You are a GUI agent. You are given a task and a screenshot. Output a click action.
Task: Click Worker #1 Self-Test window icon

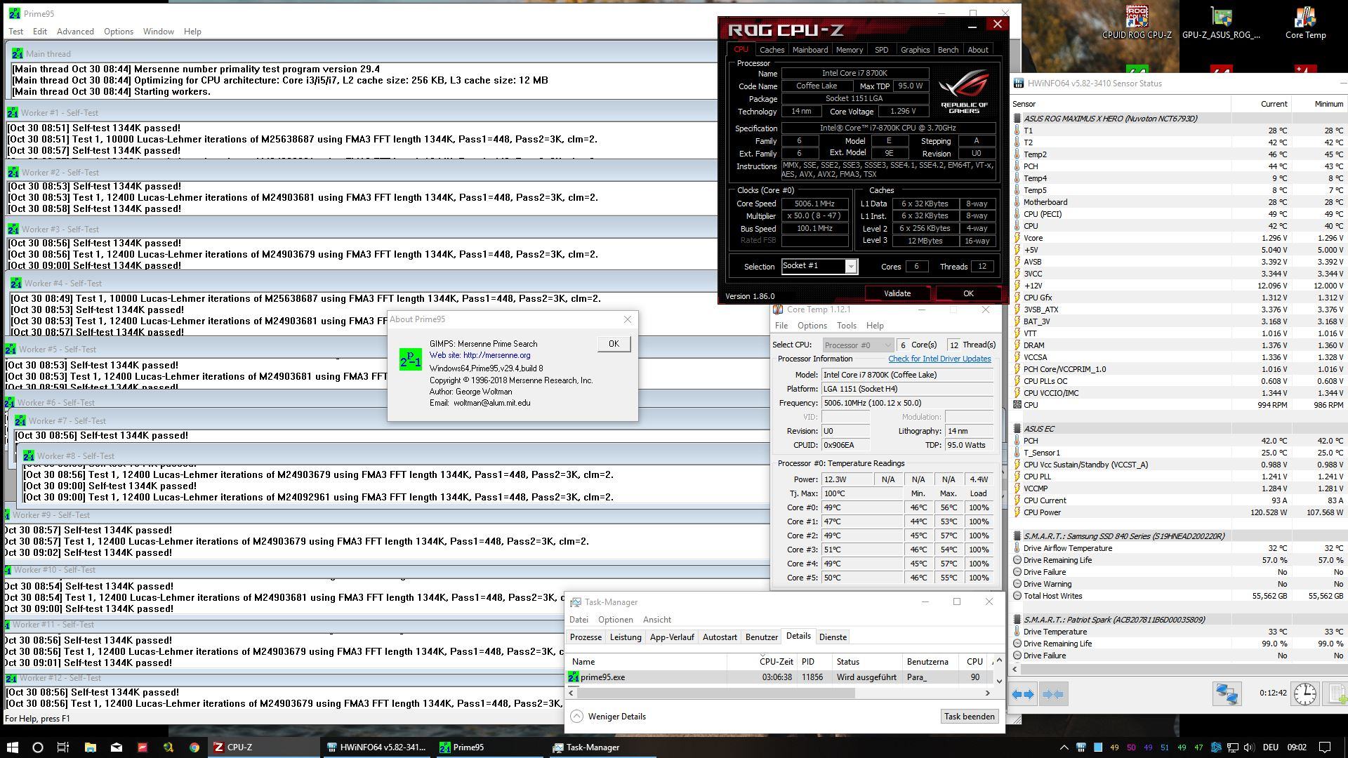(13, 112)
